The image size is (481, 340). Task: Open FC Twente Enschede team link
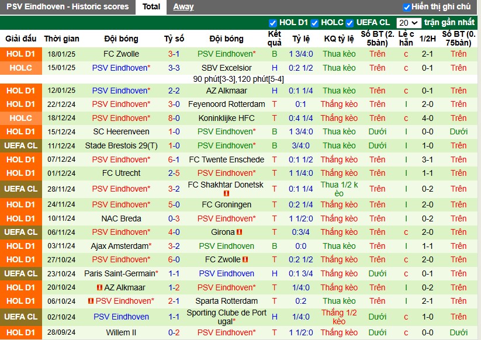coord(226,159)
